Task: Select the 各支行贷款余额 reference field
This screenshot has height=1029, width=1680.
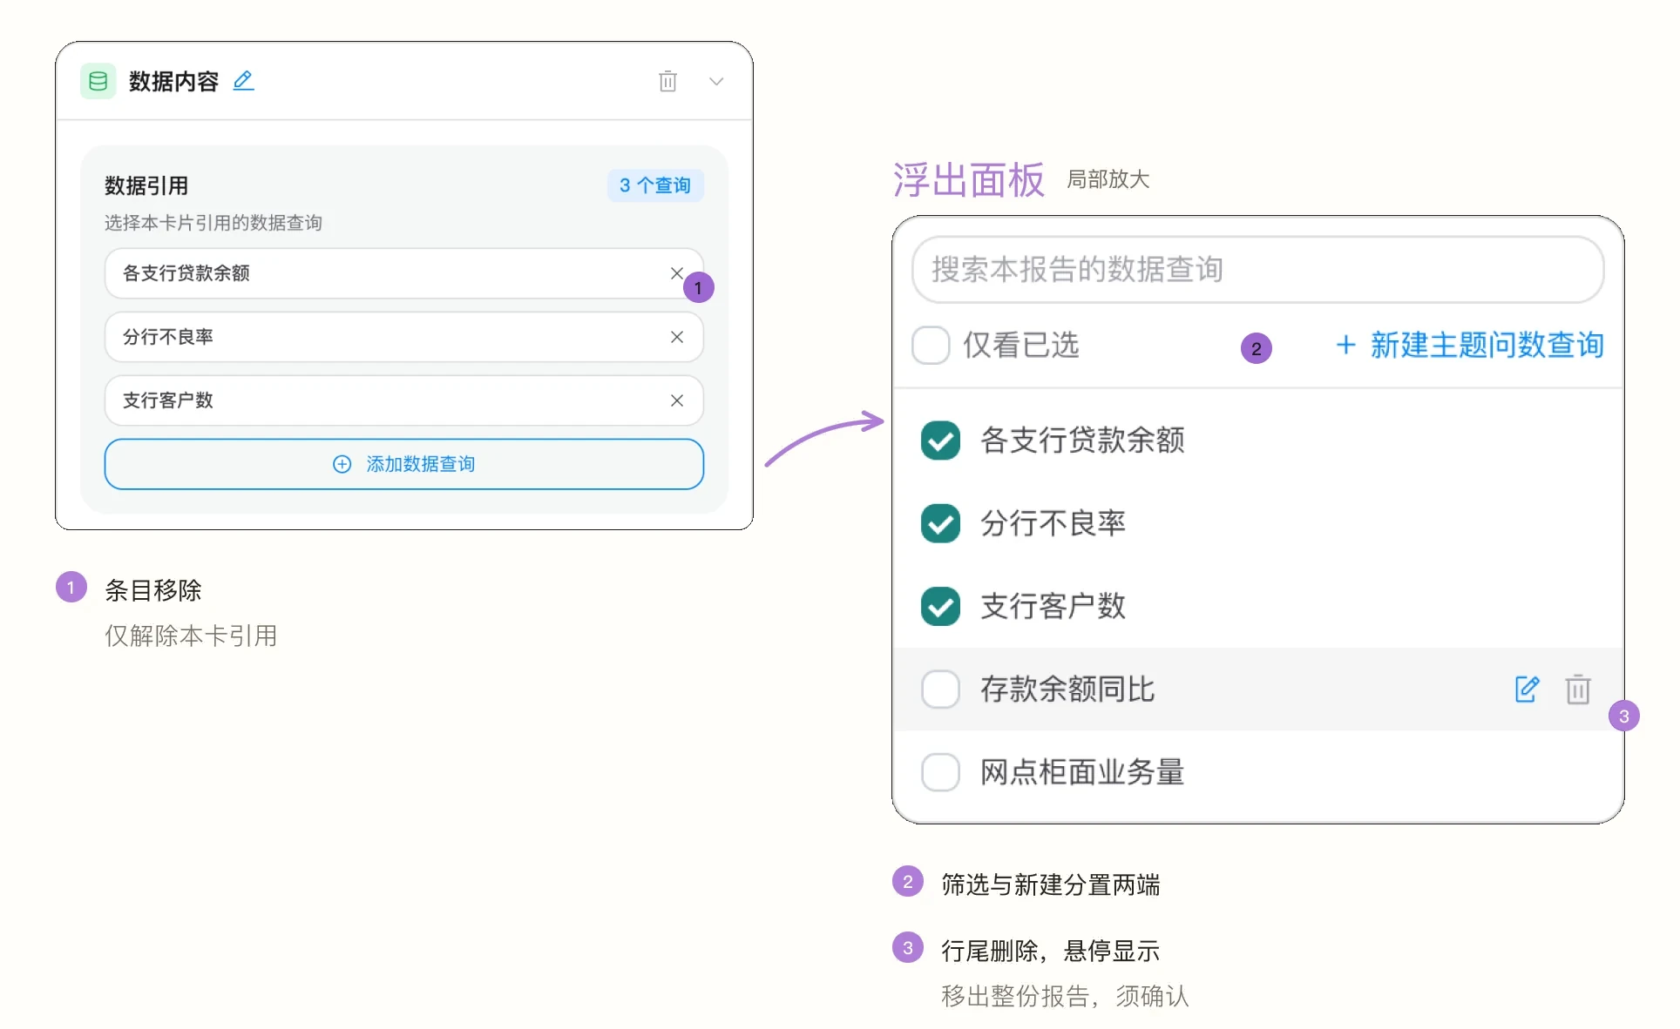Action: [404, 273]
